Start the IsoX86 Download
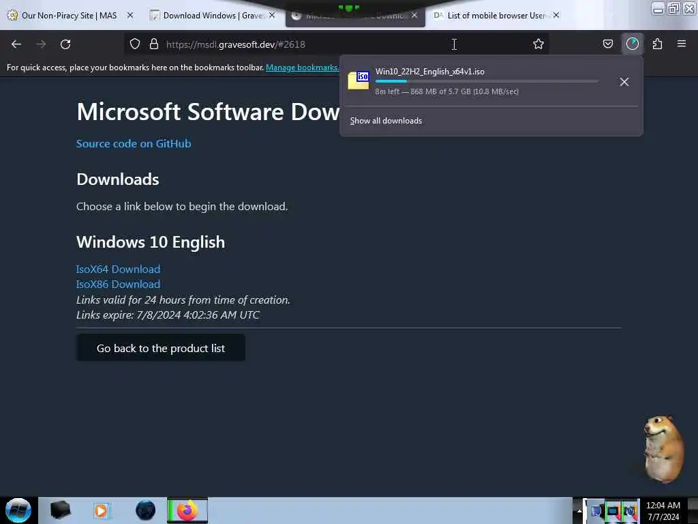Screen dimensions: 698x524 (x=118, y=285)
